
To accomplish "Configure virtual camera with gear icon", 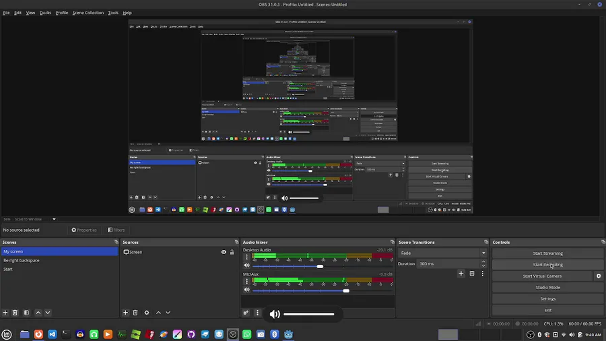I will (599, 276).
